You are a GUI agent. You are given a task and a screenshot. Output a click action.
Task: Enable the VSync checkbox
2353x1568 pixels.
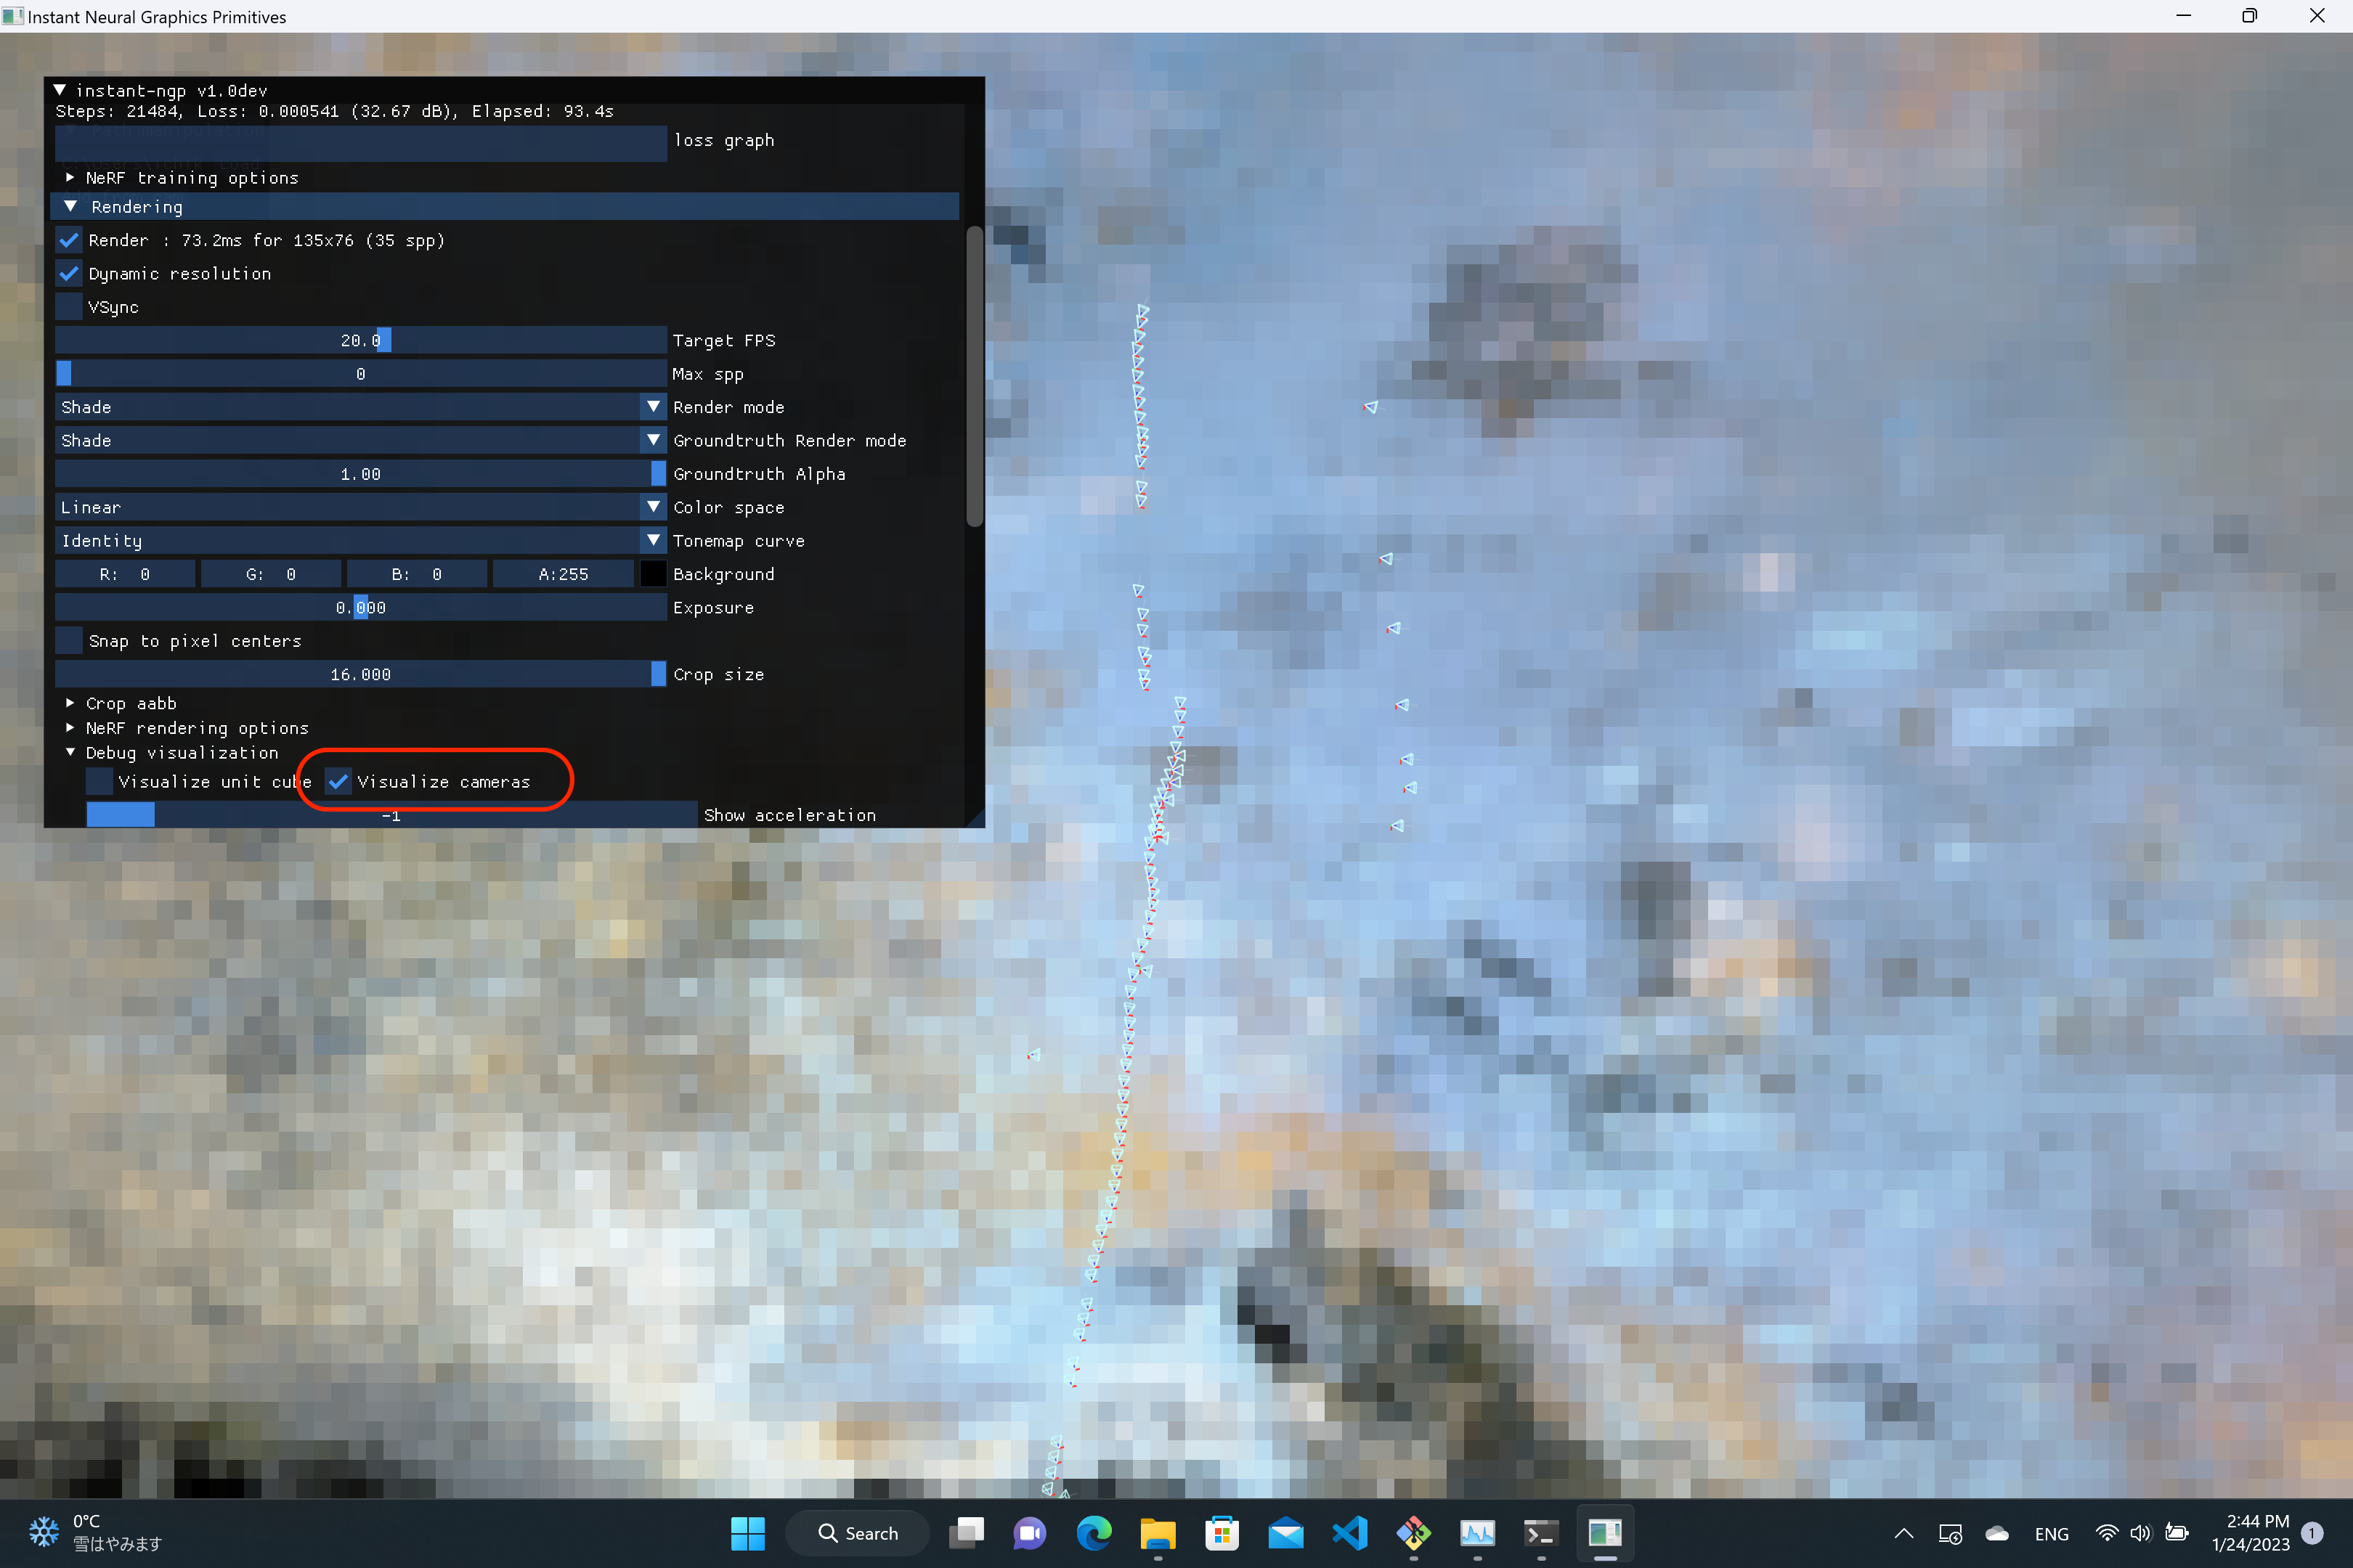pos(69,307)
